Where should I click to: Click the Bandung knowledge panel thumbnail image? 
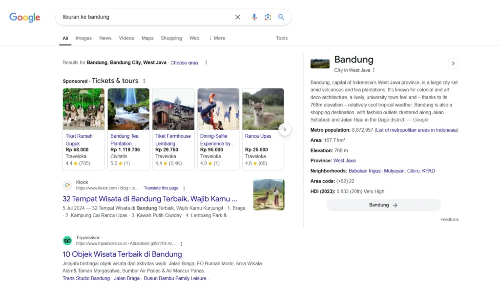[320, 63]
